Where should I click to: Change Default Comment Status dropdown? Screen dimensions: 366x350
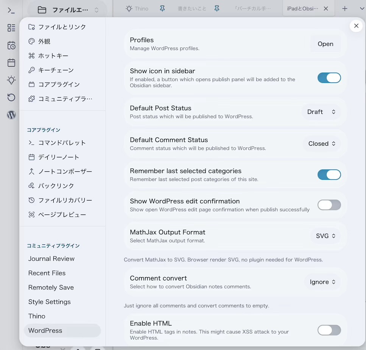[x=322, y=144]
